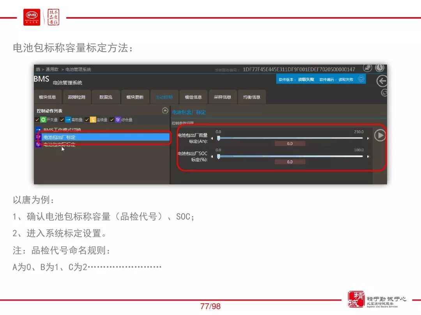Screen dimensions: 421x315
Task: Click the vehicle diagnostic icon beside the clock
Action: (368, 68)
